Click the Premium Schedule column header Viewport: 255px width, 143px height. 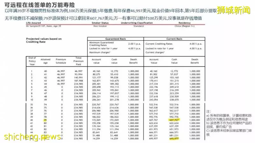tap(61, 61)
